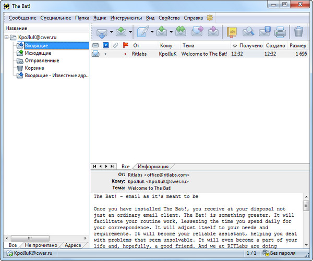313x261 pixels.
Task: Click the Reply to all toolbar icon
Action: [x=180, y=32]
